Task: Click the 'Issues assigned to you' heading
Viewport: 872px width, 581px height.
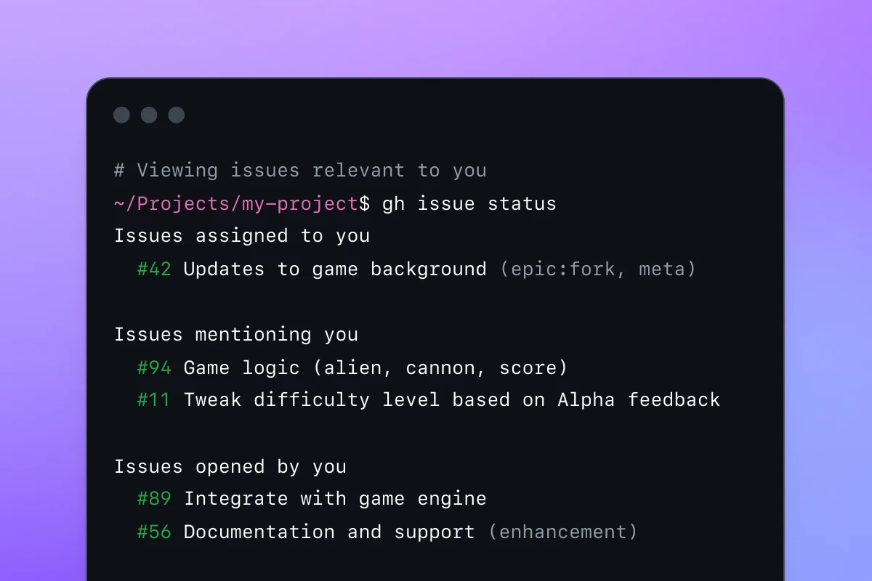Action: pyautogui.click(x=242, y=236)
